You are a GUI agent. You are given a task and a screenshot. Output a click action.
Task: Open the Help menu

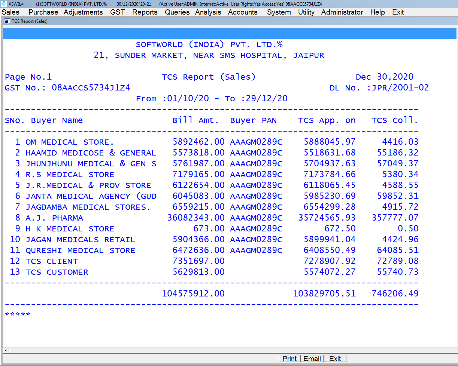point(377,12)
